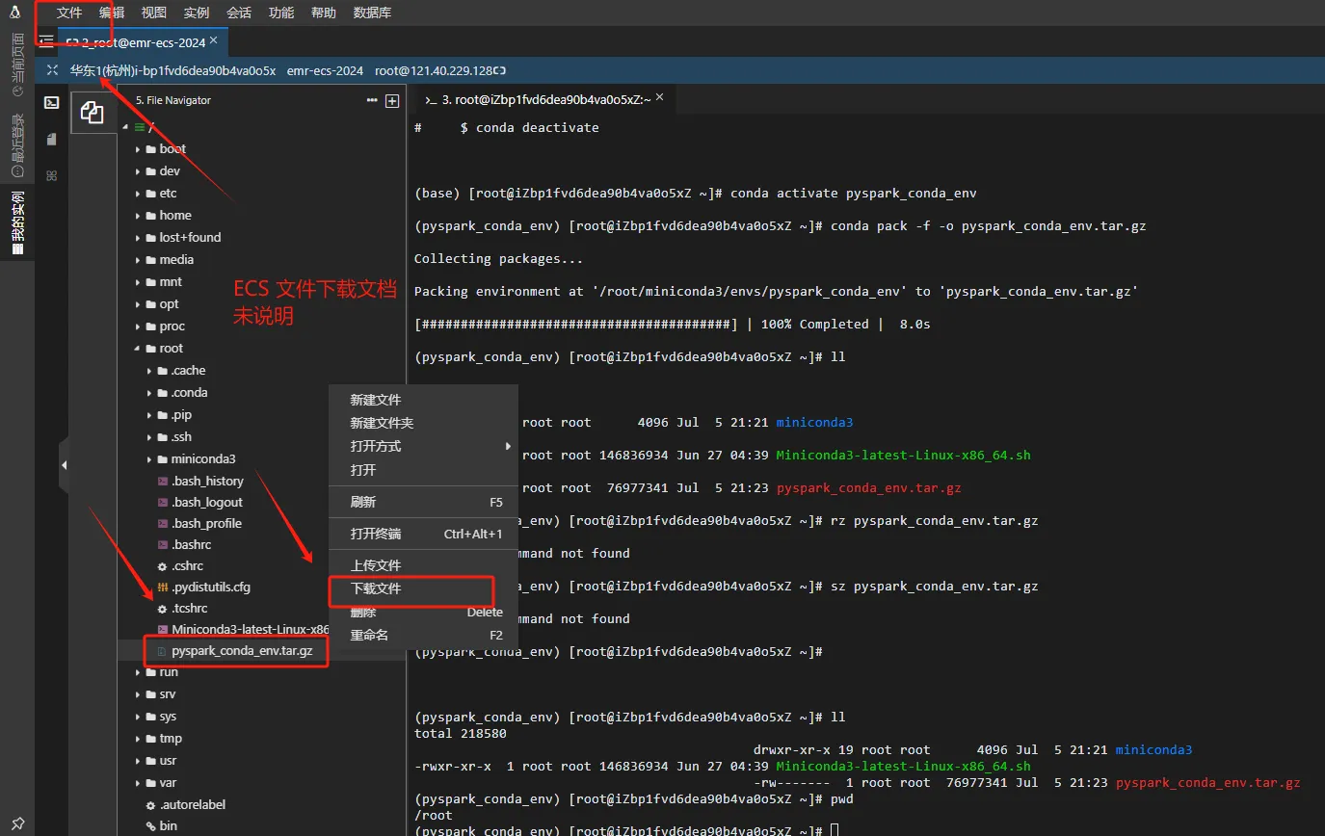
Task: Expand the lost+found folder
Action: click(138, 238)
